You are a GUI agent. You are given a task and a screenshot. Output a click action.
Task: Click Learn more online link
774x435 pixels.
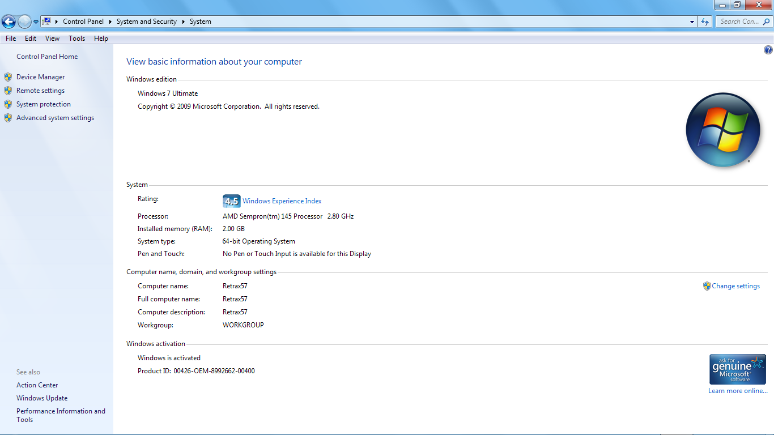click(x=738, y=391)
